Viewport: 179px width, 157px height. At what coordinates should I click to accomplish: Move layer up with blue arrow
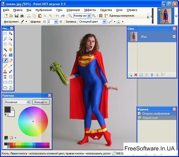(x=152, y=75)
